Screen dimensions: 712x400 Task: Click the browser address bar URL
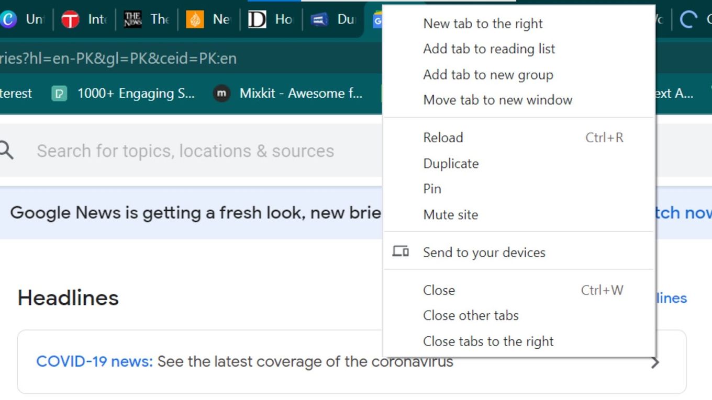[x=118, y=58]
